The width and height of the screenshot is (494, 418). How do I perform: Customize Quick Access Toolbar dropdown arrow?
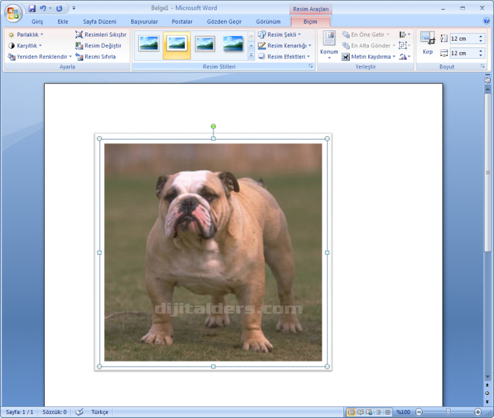pyautogui.click(x=74, y=8)
